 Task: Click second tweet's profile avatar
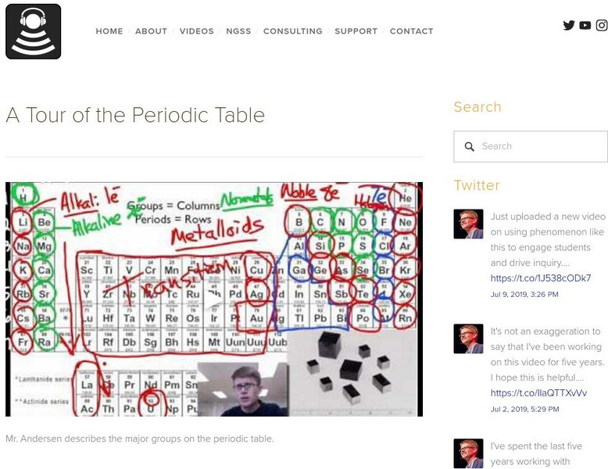(x=468, y=338)
